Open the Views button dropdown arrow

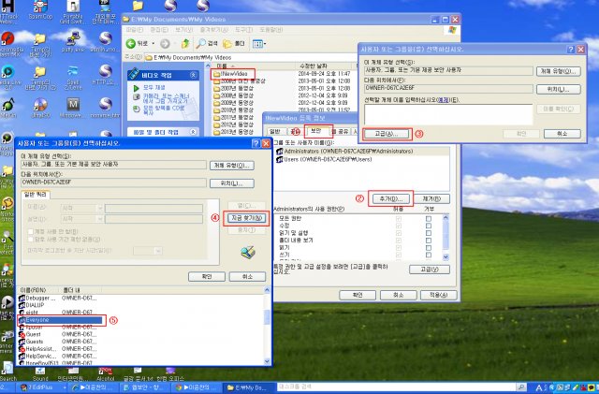[x=264, y=44]
